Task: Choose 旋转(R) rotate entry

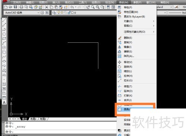Action: (137, 67)
